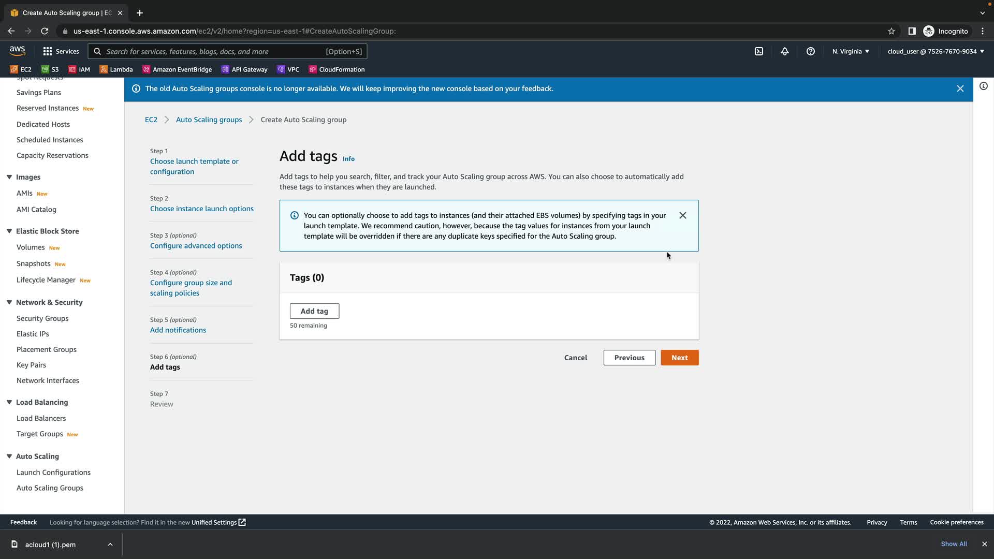Open the page info panel icon
The height and width of the screenshot is (559, 994).
(x=983, y=86)
